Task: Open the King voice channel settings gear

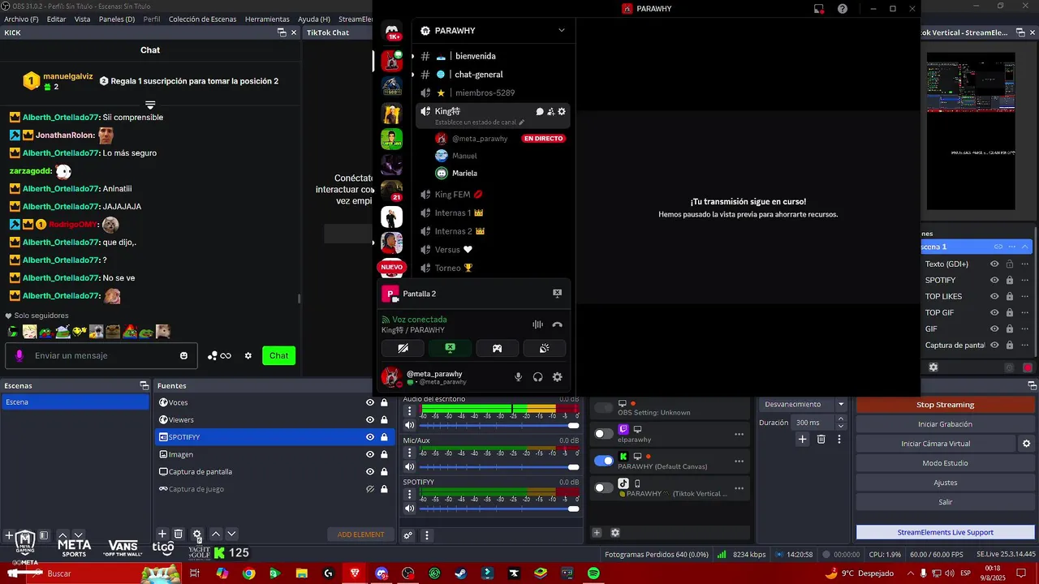Action: pos(561,111)
